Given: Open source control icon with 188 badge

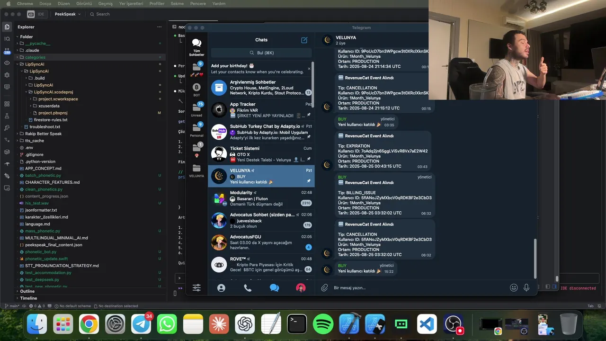Looking at the screenshot, I should tap(7, 51).
